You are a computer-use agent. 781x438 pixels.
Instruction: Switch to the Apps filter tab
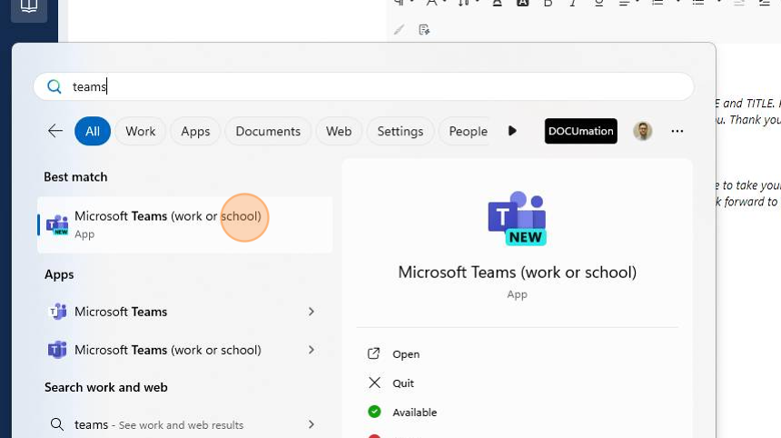pos(195,131)
